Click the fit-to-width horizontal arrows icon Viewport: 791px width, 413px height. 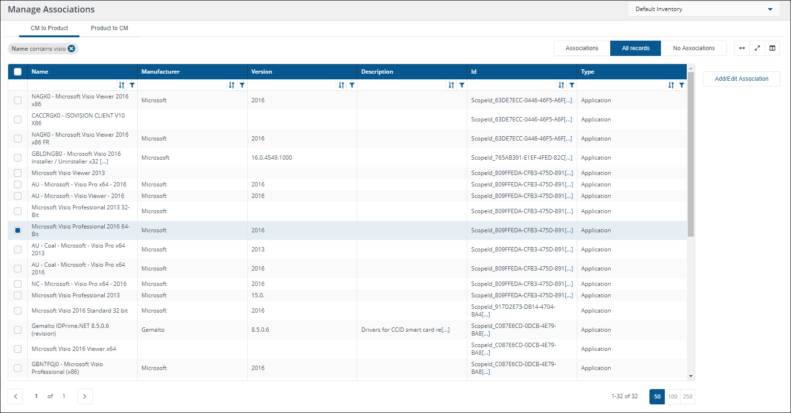tap(742, 48)
